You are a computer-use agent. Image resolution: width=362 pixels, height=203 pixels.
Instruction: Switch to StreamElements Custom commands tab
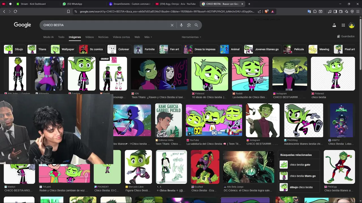pos(130,4)
